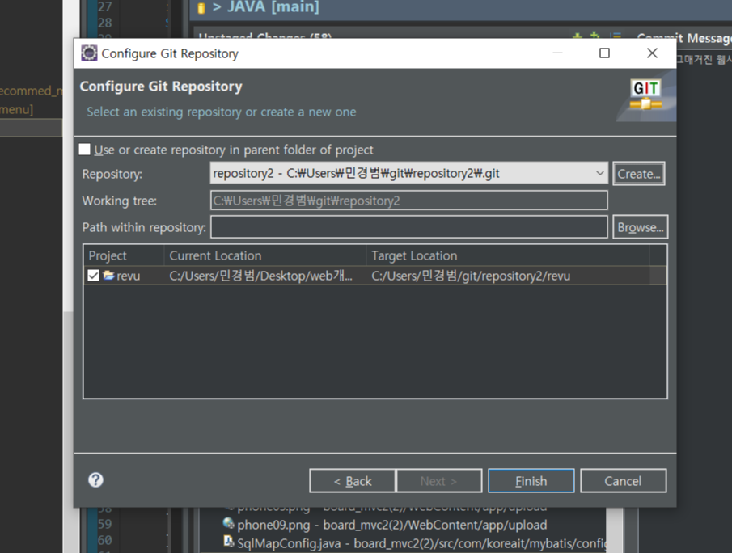Screen dimensions: 732x553
Task: Select the Target Location column header
Action: [x=508, y=255]
